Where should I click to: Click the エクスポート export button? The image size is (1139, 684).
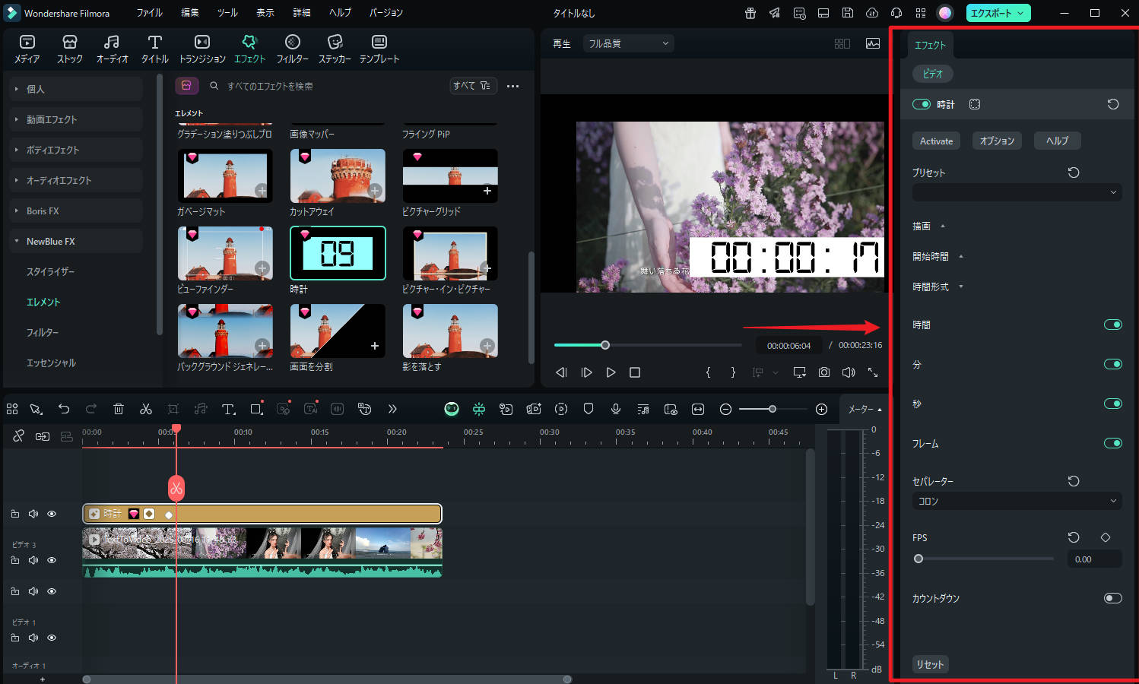[x=998, y=13]
